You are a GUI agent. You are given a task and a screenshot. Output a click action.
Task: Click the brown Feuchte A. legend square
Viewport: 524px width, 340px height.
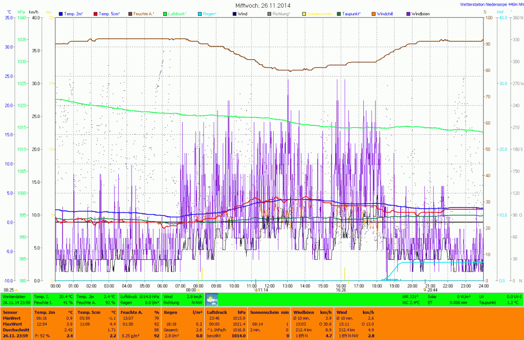(x=130, y=13)
